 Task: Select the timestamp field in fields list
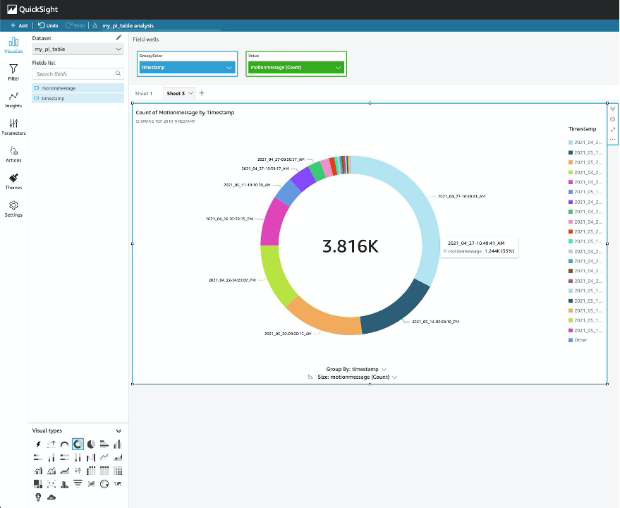[78, 98]
